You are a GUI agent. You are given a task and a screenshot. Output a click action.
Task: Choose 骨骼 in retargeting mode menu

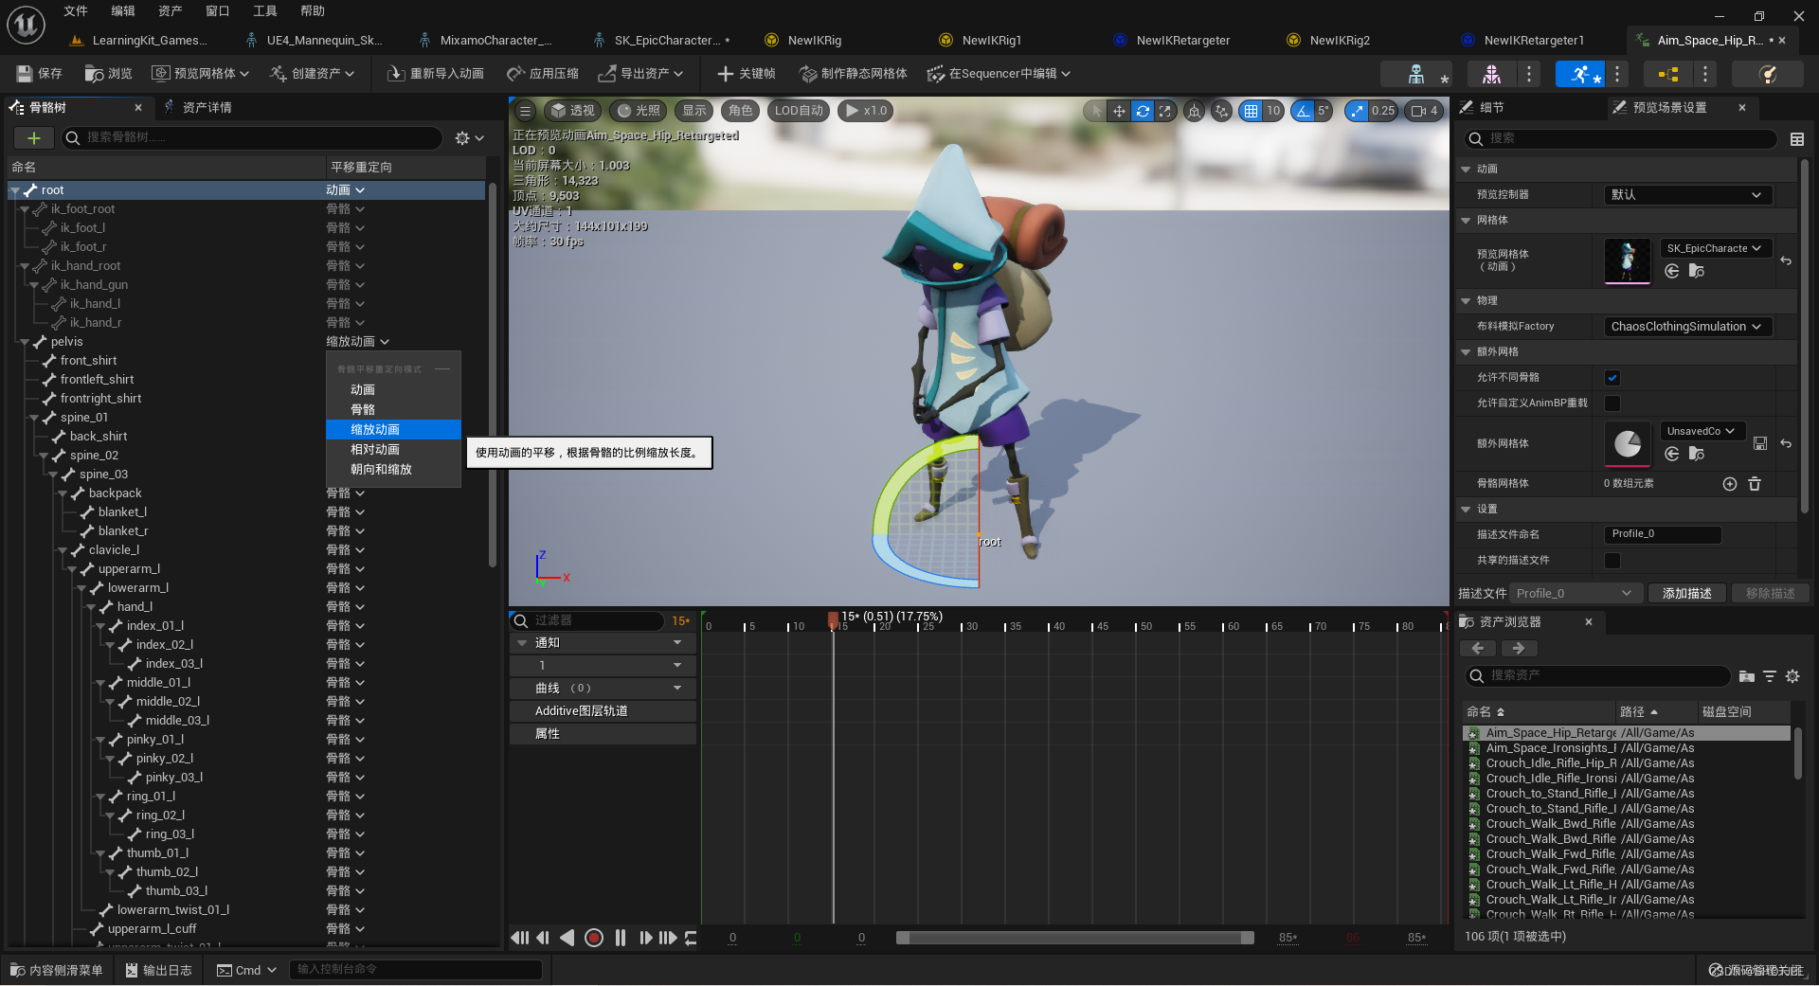point(393,410)
